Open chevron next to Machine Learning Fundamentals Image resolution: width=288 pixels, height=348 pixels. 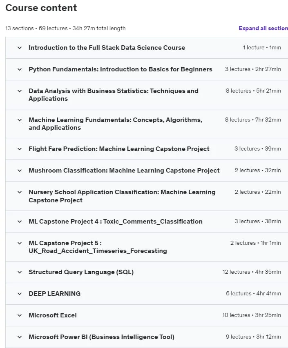20,120
